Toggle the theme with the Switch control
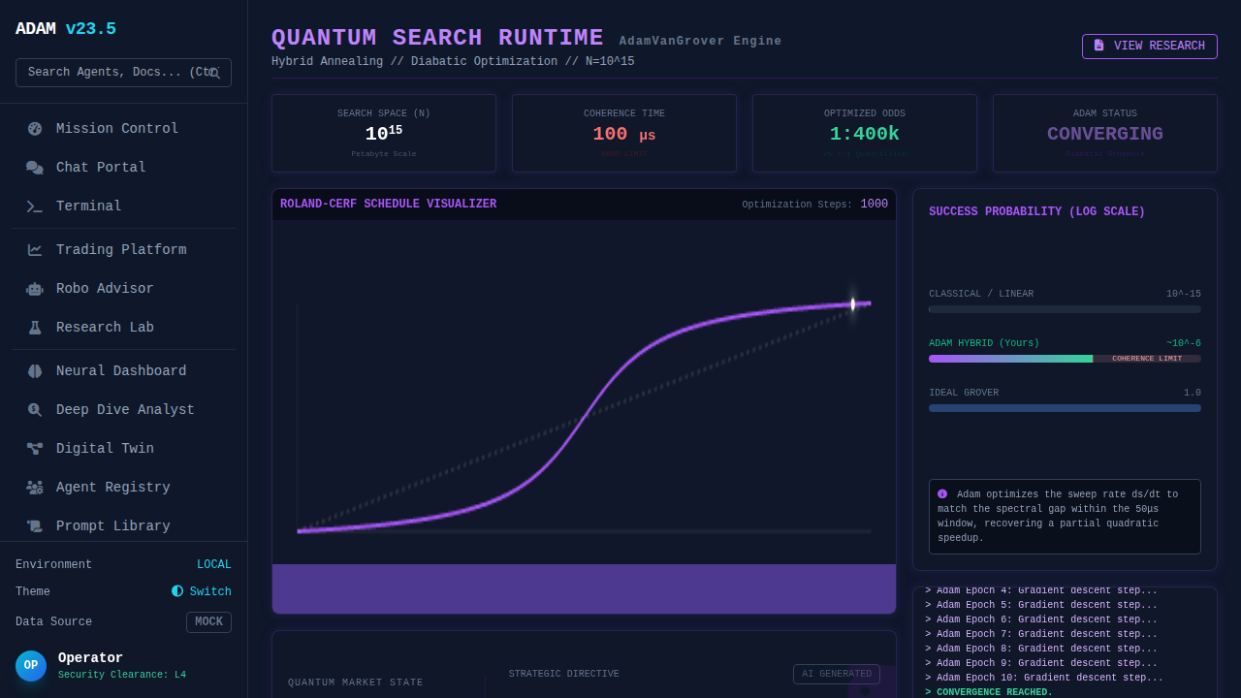This screenshot has height=698, width=1241. (x=202, y=591)
